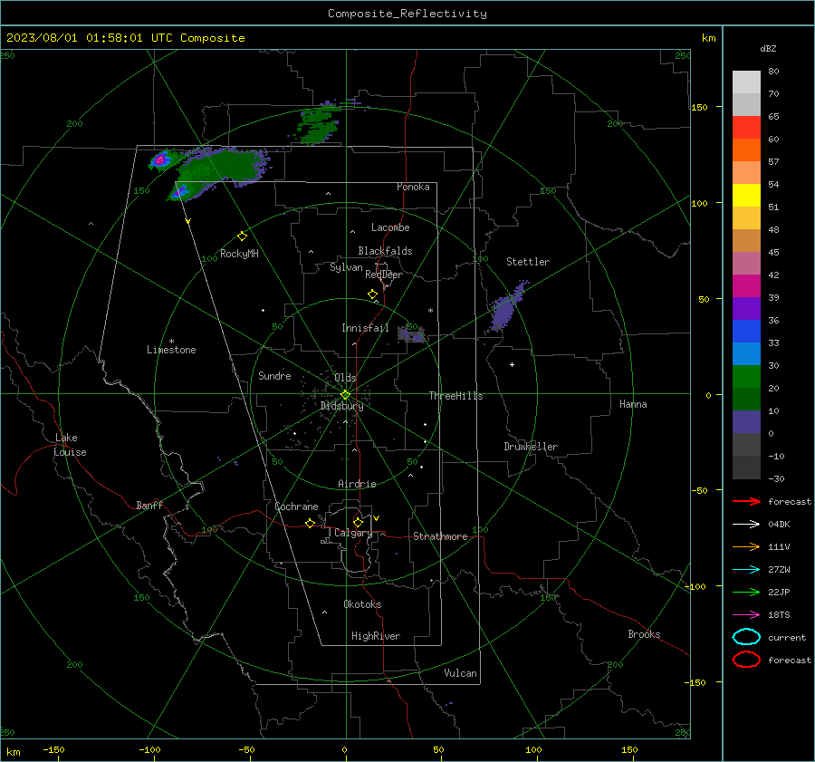
Task: Click the purple echo patch east of Innisfail
Action: 412,333
